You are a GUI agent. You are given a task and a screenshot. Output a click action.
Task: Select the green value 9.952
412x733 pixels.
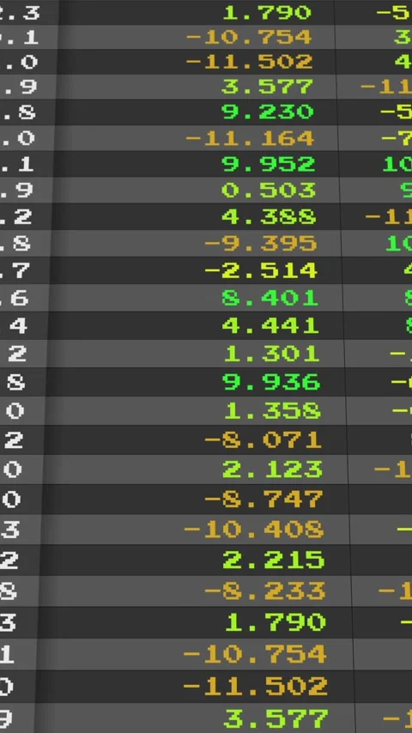pos(268,164)
